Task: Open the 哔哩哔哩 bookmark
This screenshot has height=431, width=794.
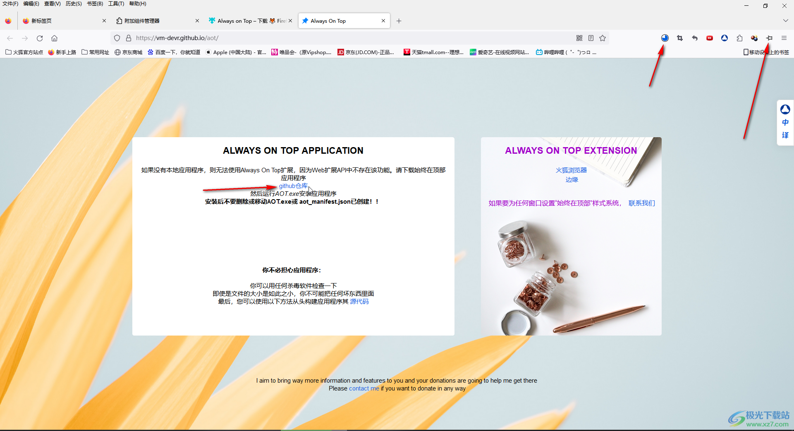Action: (x=566, y=52)
